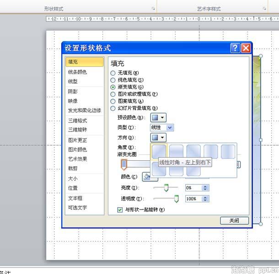Screen dimensions: 279x274
Task: Open 艺术效果 category in sidebar
Action: tap(77, 159)
